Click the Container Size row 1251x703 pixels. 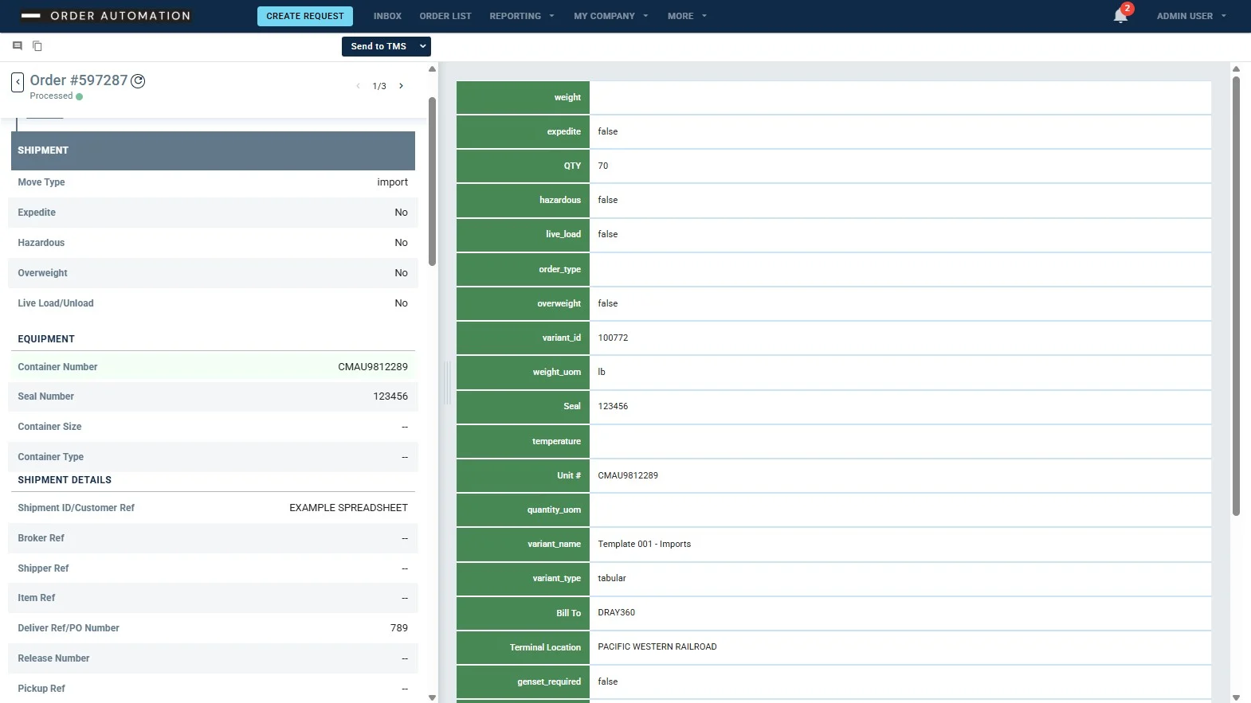coord(213,427)
